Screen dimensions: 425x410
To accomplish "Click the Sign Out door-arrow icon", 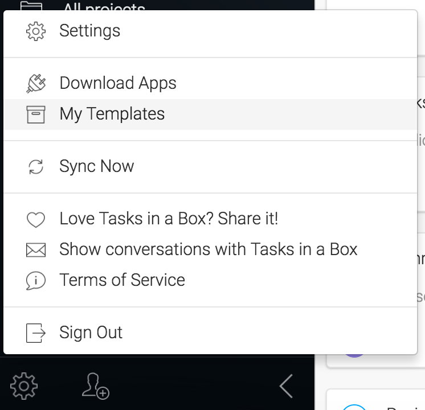I will point(36,333).
